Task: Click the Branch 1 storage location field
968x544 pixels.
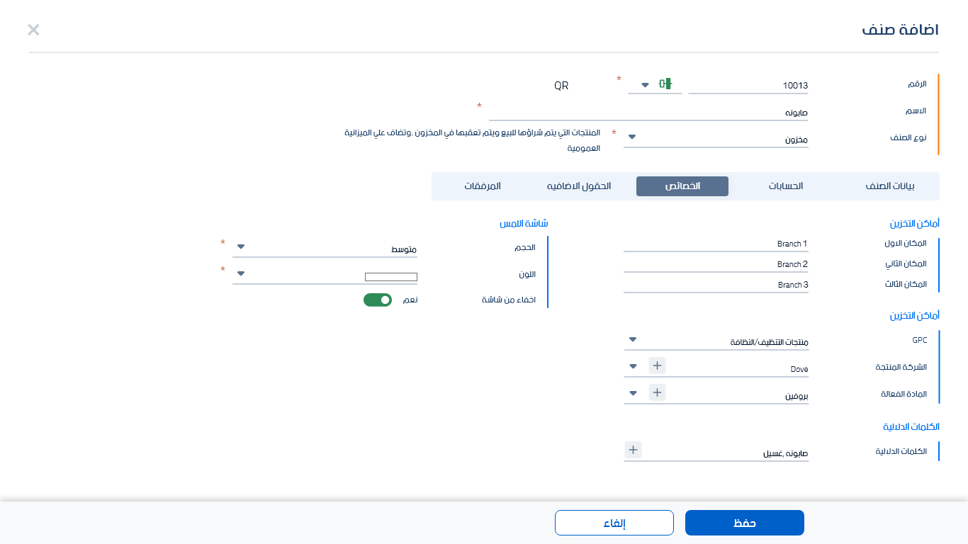Action: pos(716,244)
